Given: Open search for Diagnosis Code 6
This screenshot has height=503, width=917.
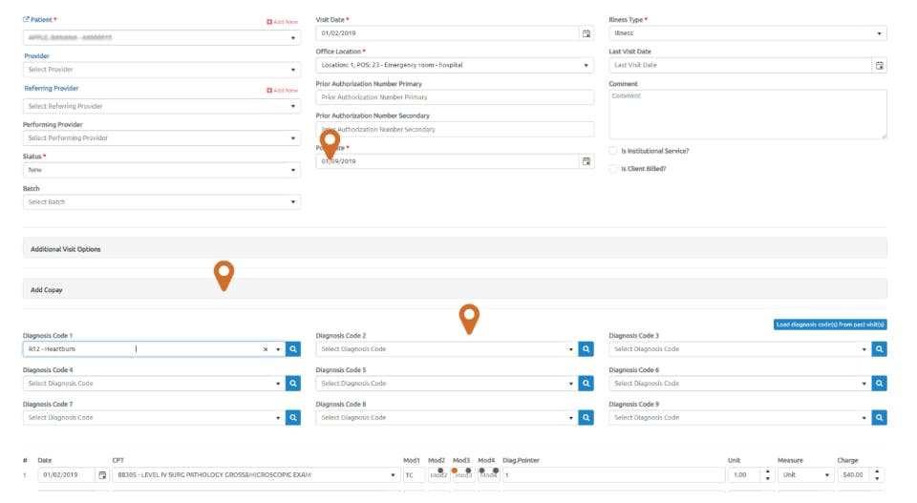Looking at the screenshot, I should [879, 384].
